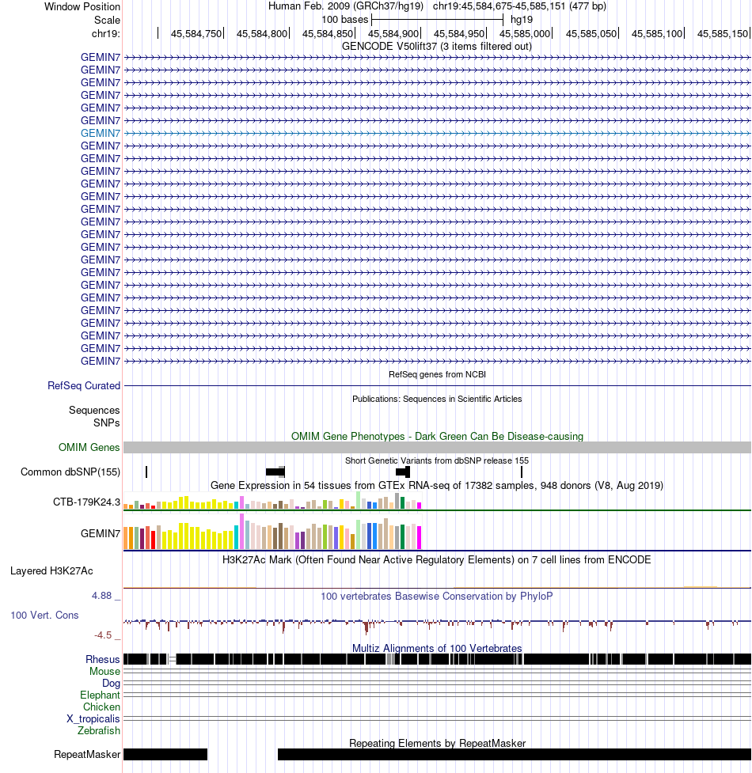752x773 pixels.
Task: Click the Scale label
Action: point(107,21)
